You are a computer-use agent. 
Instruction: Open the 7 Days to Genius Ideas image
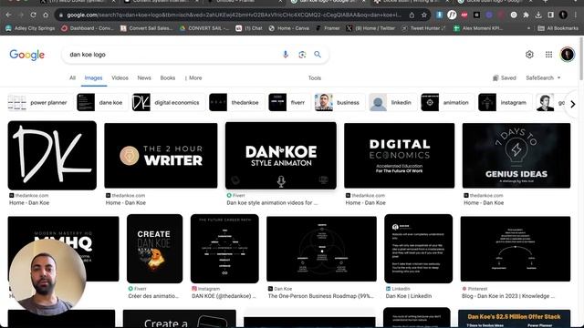(x=516, y=156)
